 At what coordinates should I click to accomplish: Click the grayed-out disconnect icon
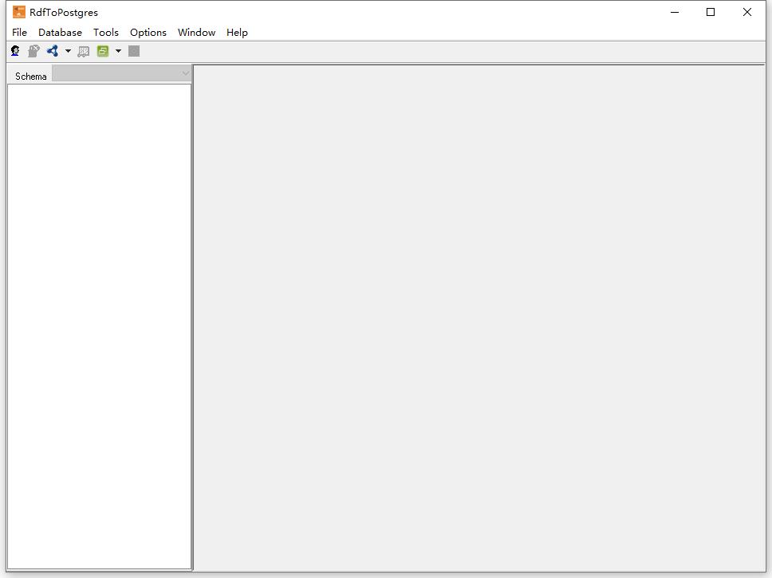coord(33,51)
